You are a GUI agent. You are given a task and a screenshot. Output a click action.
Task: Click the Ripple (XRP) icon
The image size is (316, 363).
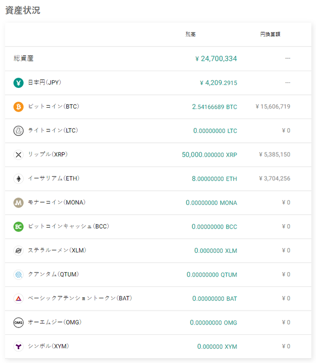[x=19, y=155]
